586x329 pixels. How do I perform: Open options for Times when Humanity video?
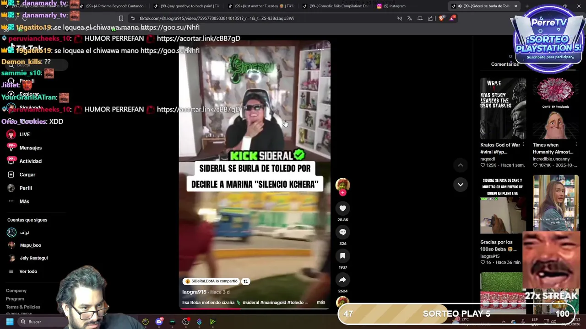[576, 145]
